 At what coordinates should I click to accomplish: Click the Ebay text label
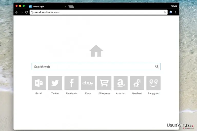point(88,93)
